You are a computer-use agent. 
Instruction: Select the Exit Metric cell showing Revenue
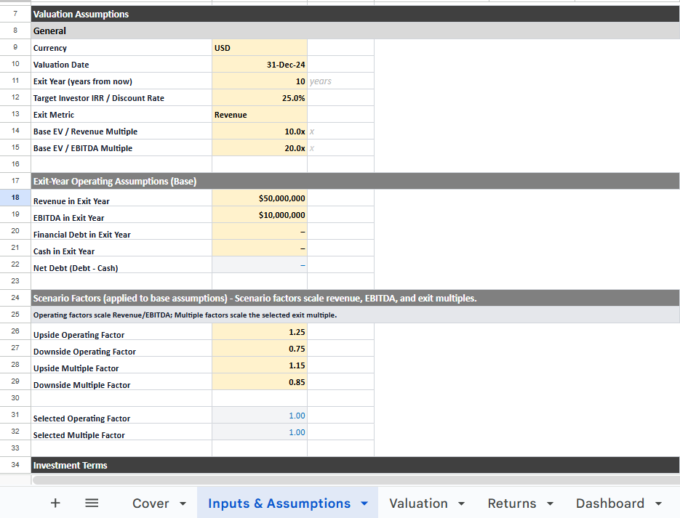(x=259, y=114)
